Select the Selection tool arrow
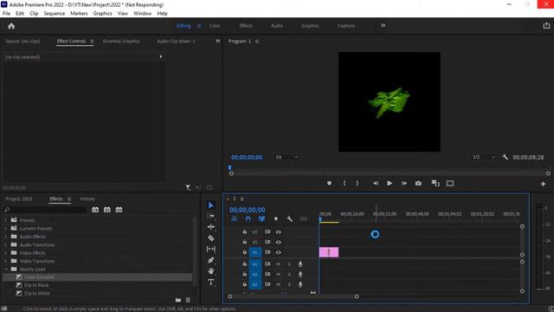 211,205
